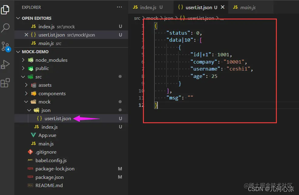Click line number 12 in gutter

[x=141, y=105]
